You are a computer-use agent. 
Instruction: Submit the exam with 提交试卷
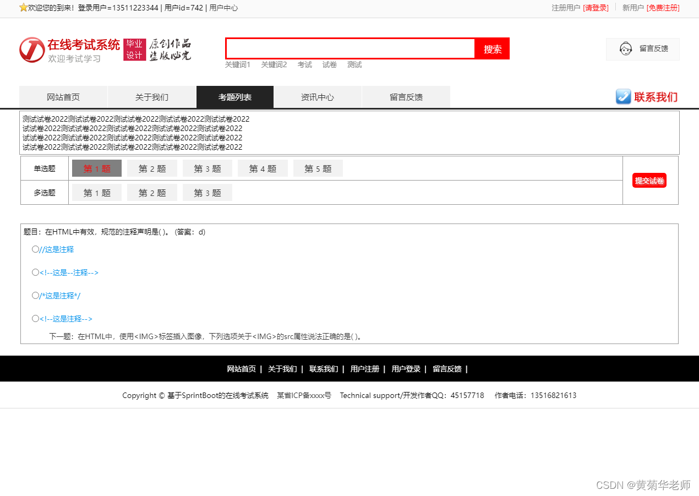click(649, 180)
